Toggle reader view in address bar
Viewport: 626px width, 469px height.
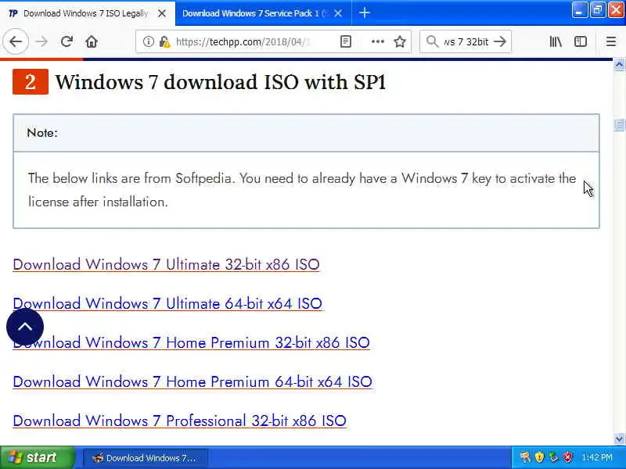tap(346, 41)
